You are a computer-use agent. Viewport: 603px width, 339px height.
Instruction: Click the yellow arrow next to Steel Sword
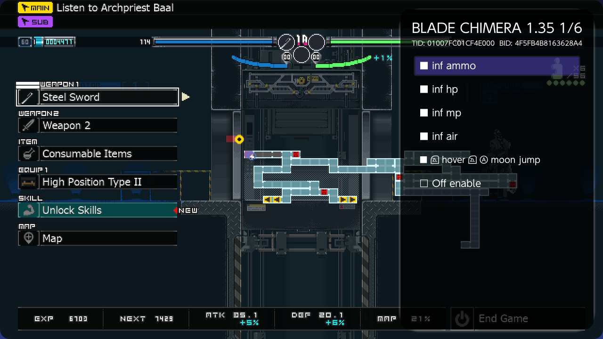click(185, 97)
